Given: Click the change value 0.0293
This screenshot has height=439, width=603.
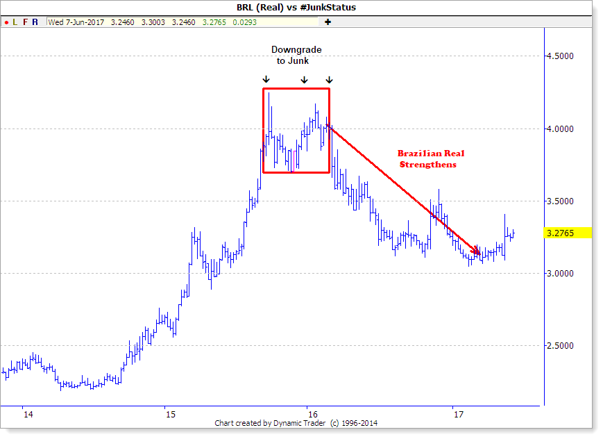Looking at the screenshot, I should (244, 22).
